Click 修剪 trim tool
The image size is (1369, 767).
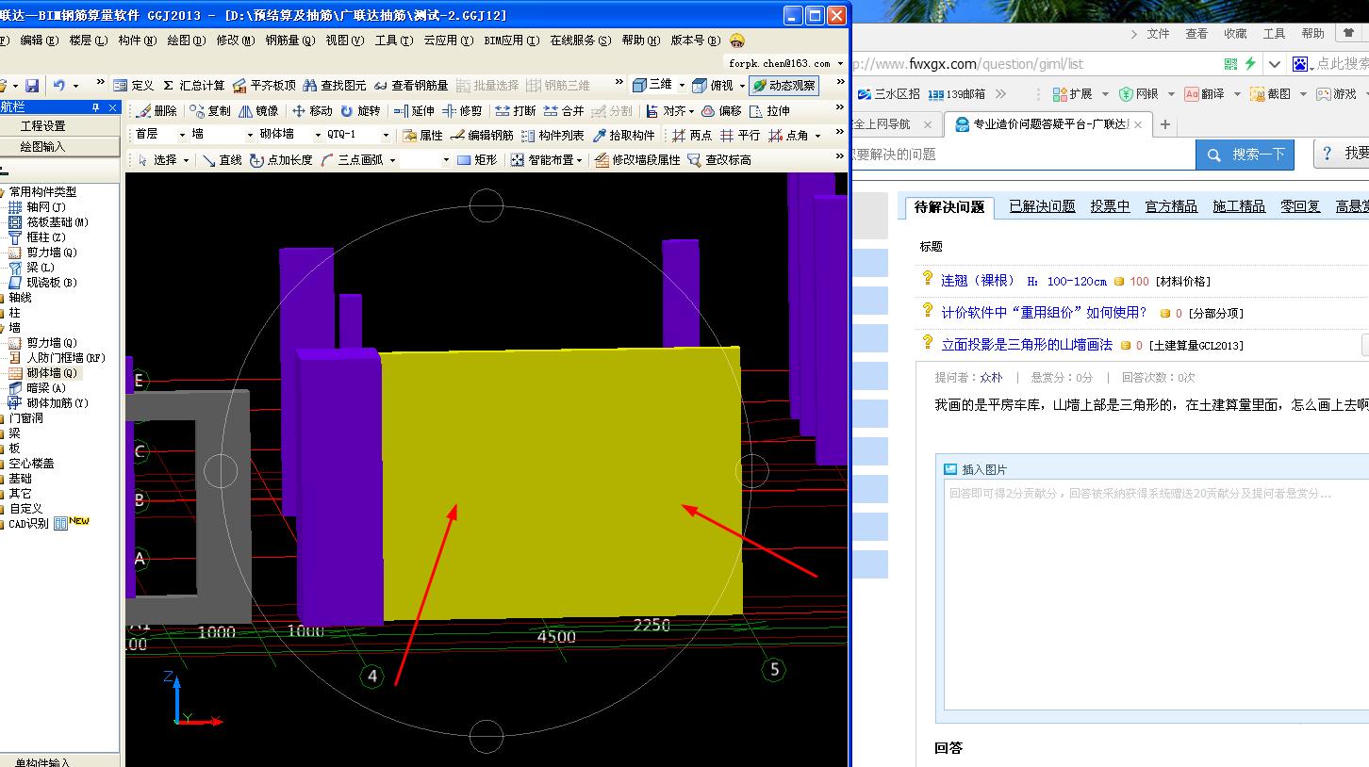click(462, 111)
